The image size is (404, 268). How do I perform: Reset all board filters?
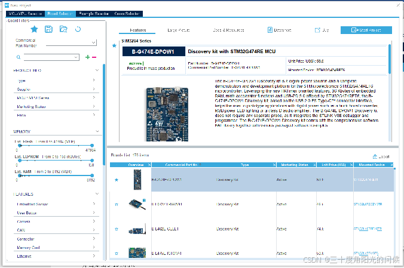78,29
